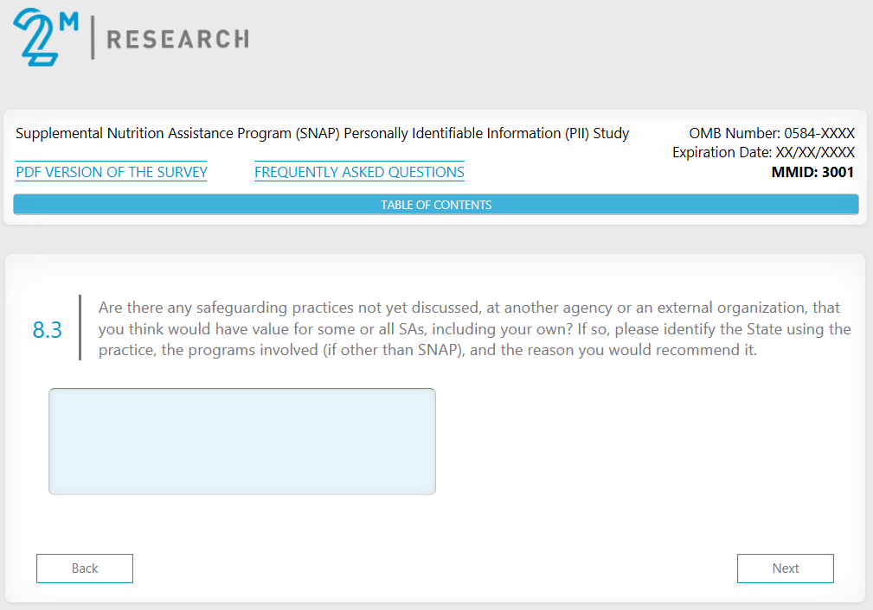This screenshot has height=610, width=873.
Task: Click the small M in the logo
Action: pyautogui.click(x=69, y=21)
